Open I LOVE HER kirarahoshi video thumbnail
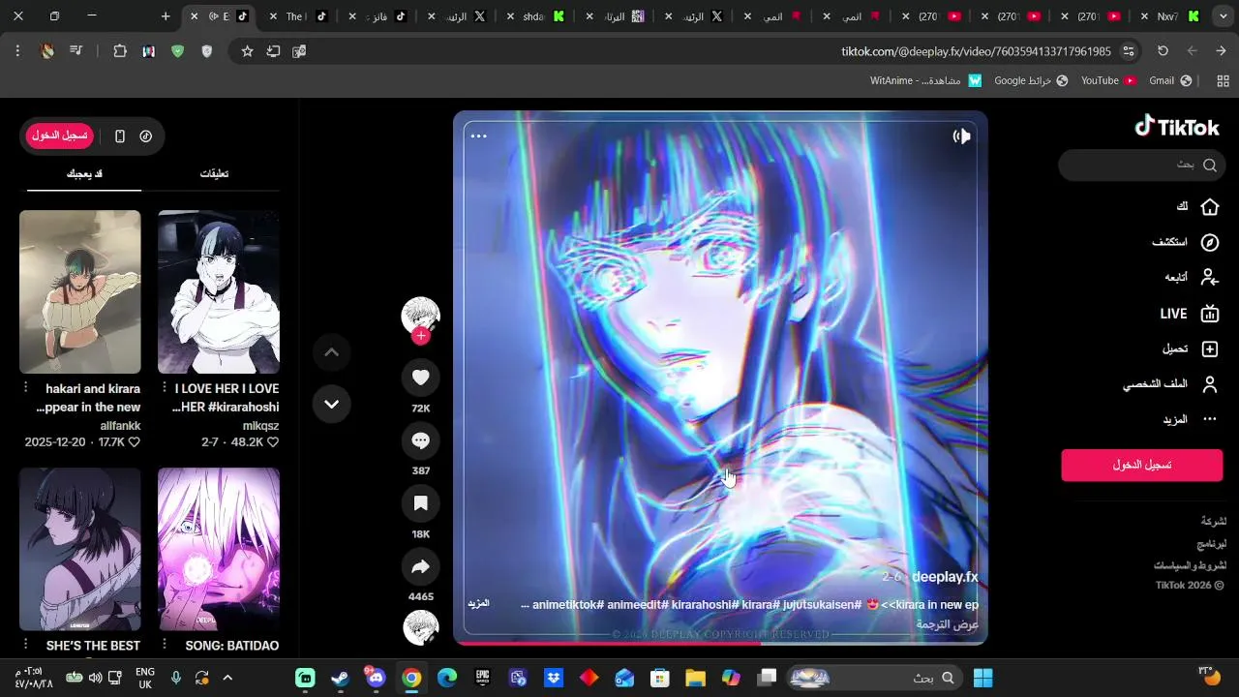Screen dimensions: 1239x697 (x=219, y=292)
